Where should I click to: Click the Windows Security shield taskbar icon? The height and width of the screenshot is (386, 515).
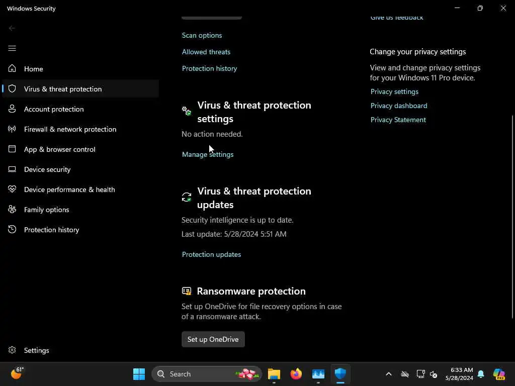click(340, 374)
